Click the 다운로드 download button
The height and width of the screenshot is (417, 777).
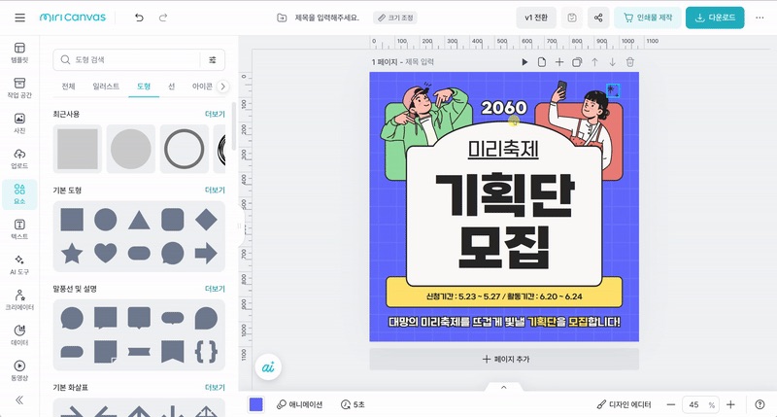pos(721,17)
